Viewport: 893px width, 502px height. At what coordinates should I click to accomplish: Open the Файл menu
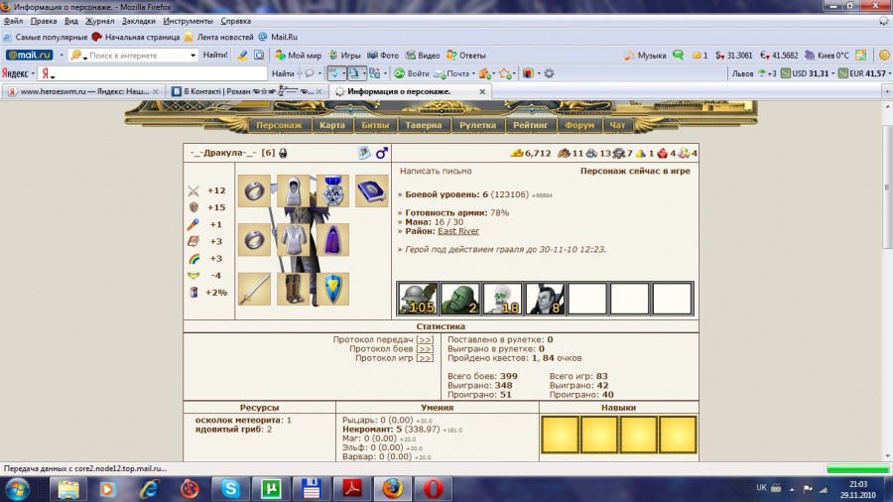[13, 21]
